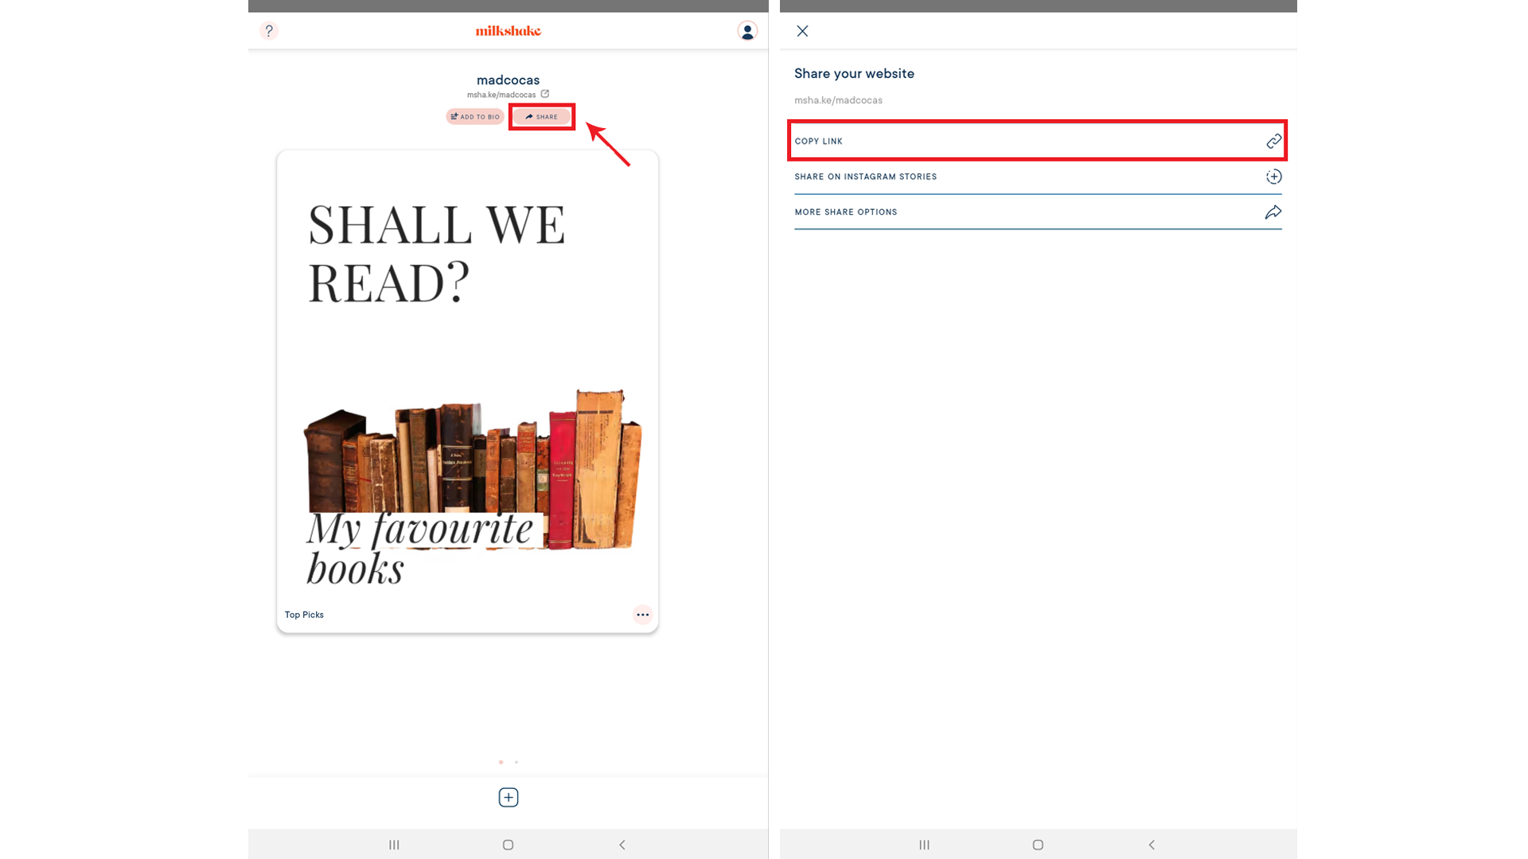Open the profile account icon
Image resolution: width=1528 pixels, height=859 pixels.
click(746, 31)
